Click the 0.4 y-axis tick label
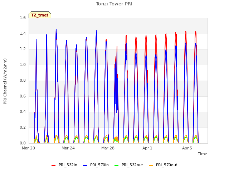 click(23, 112)
